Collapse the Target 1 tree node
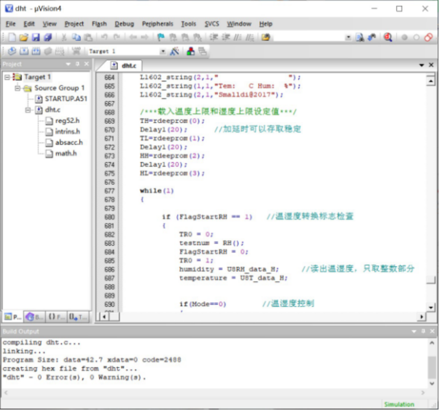 [7, 77]
